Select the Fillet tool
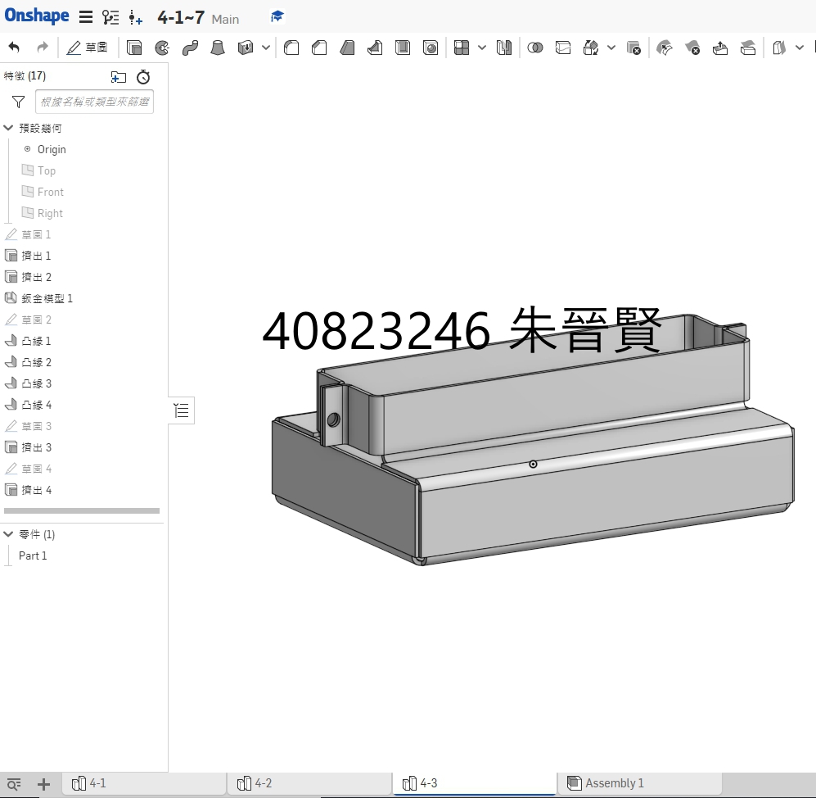The width and height of the screenshot is (816, 798). tap(291, 48)
